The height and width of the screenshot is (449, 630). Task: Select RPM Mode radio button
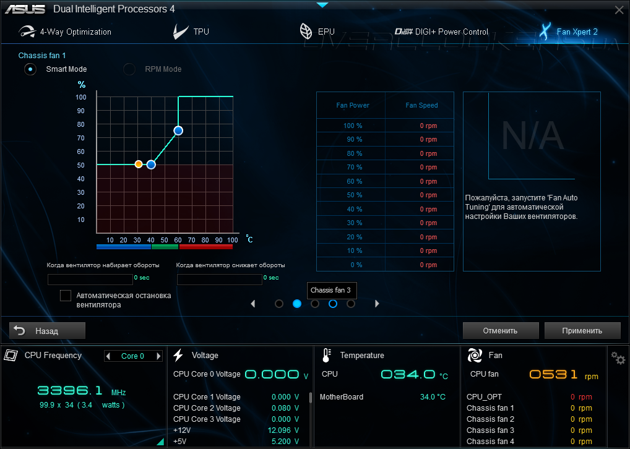point(129,69)
